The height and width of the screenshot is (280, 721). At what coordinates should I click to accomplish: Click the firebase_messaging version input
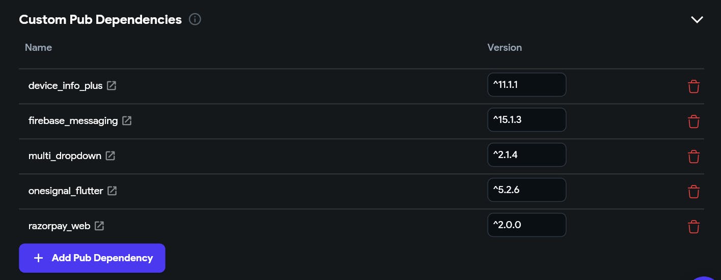526,120
